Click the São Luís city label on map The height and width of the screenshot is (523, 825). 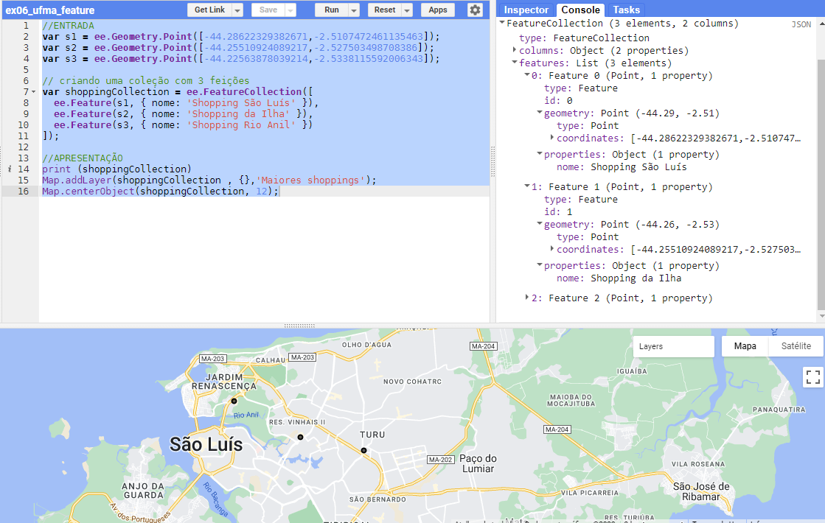click(x=206, y=445)
